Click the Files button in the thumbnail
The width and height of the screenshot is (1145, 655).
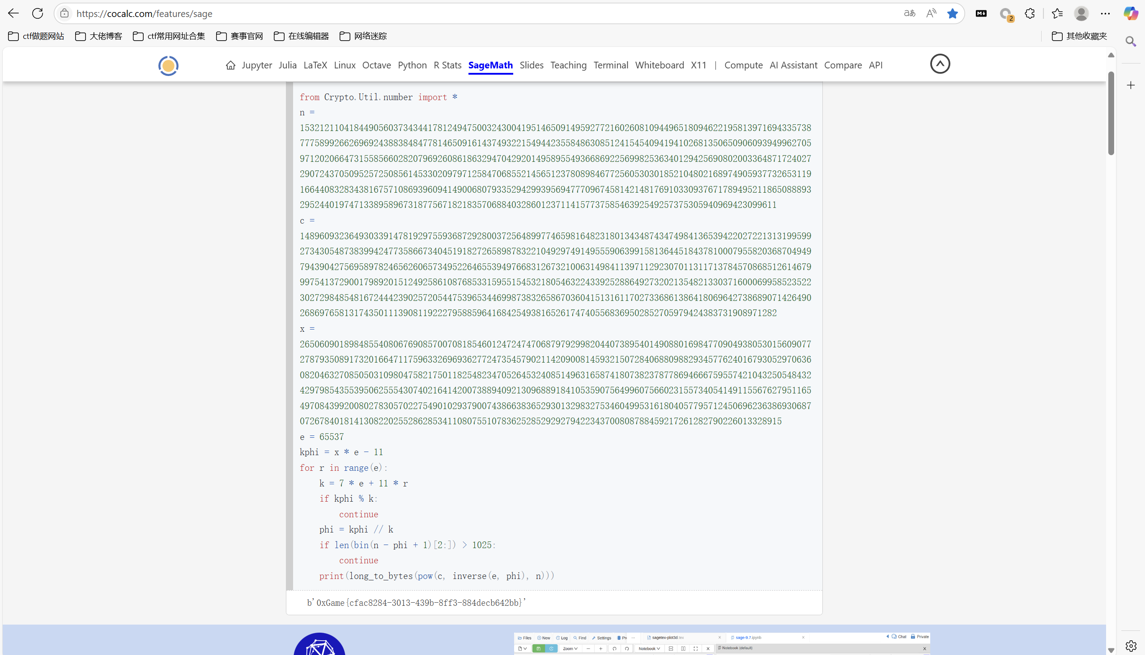point(525,638)
